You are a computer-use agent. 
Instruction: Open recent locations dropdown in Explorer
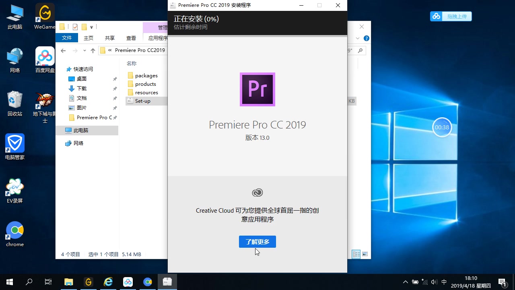pos(84,50)
